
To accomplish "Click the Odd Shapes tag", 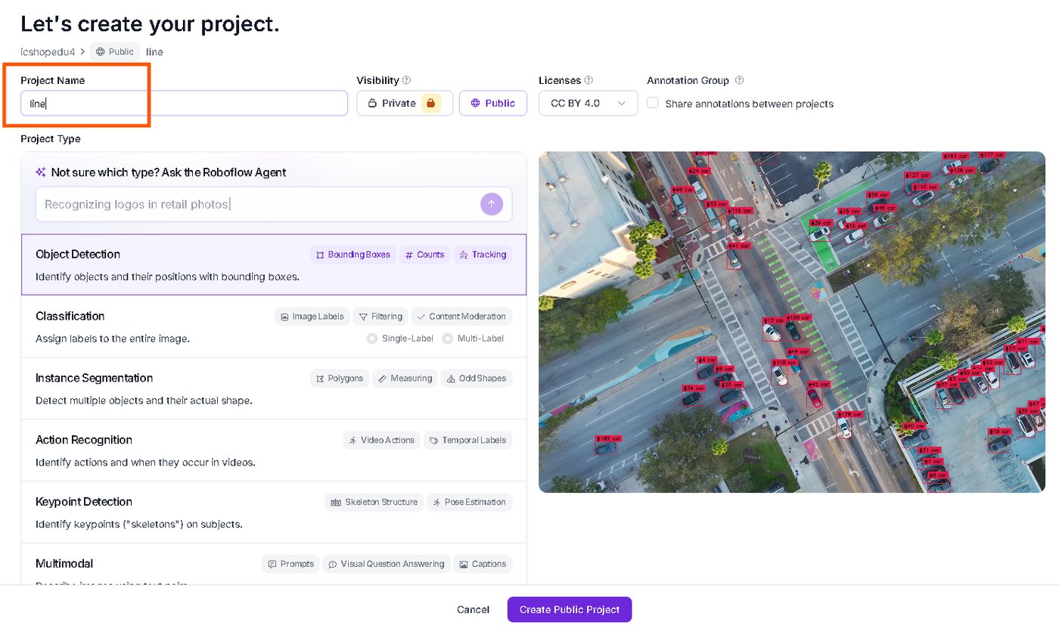I will [477, 379].
